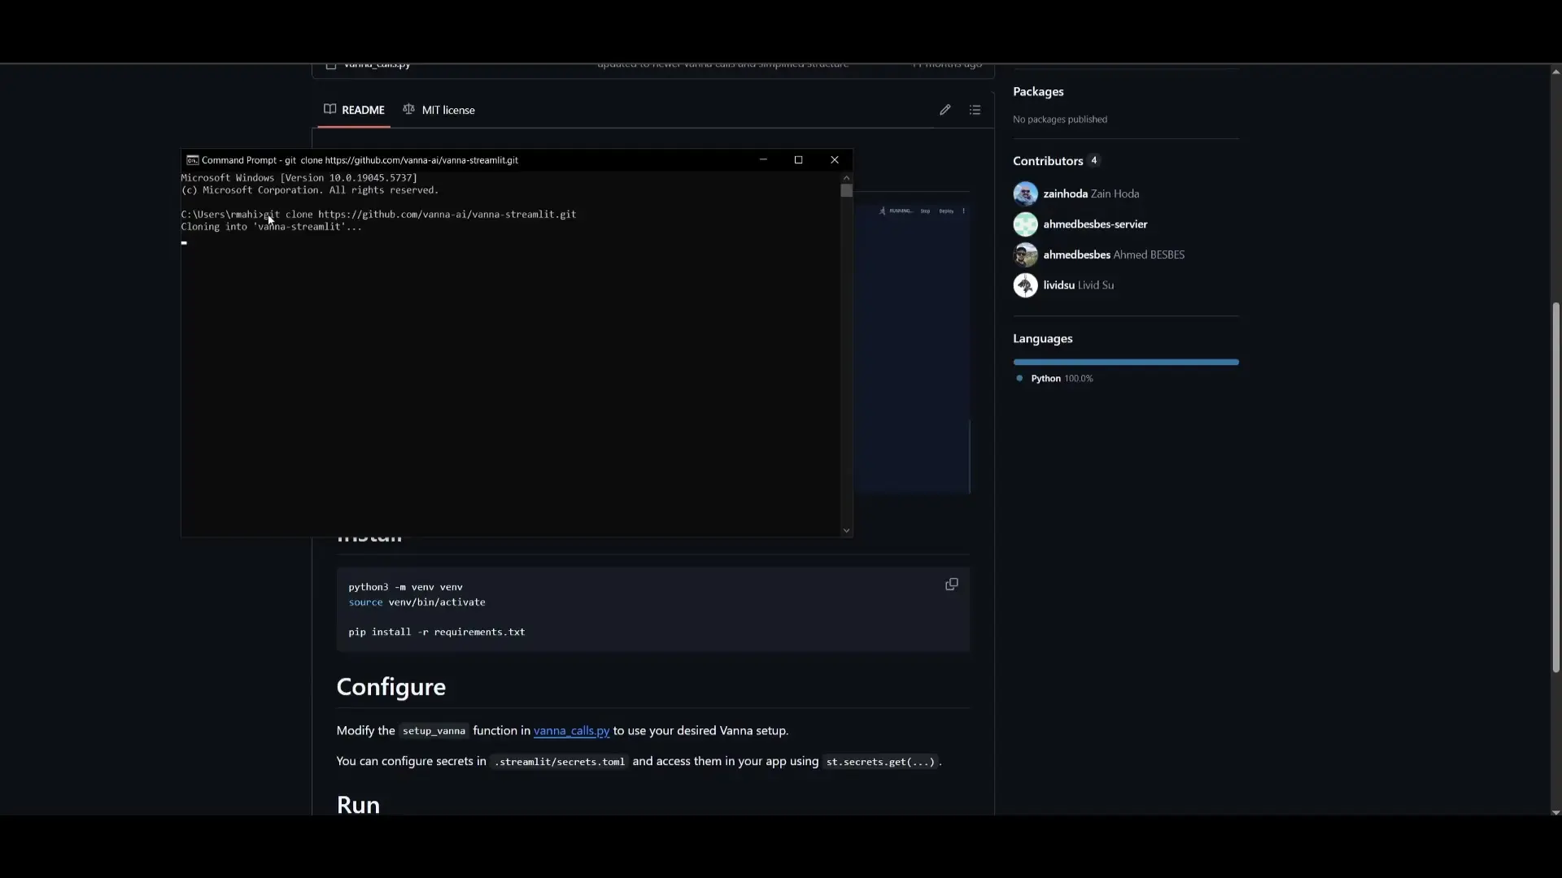This screenshot has width=1562, height=878.
Task: Click the blue Python language bar
Action: [1126, 363]
